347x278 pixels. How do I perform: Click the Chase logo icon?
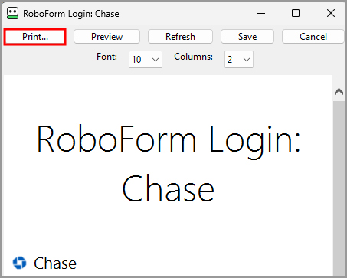(20, 263)
